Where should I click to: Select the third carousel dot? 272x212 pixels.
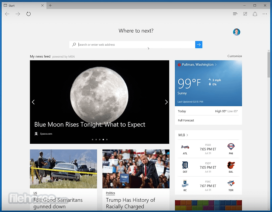pyautogui.click(x=100, y=140)
